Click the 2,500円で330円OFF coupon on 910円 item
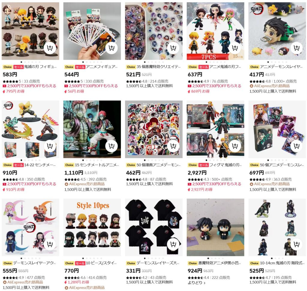The height and width of the screenshot is (291, 307). click(29, 184)
